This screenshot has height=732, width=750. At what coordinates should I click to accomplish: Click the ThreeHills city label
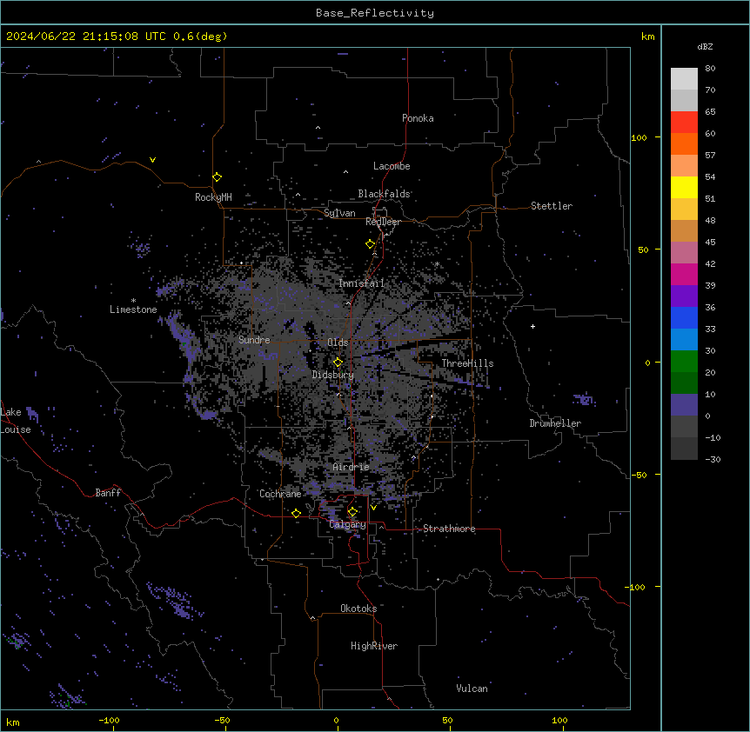click(x=467, y=363)
